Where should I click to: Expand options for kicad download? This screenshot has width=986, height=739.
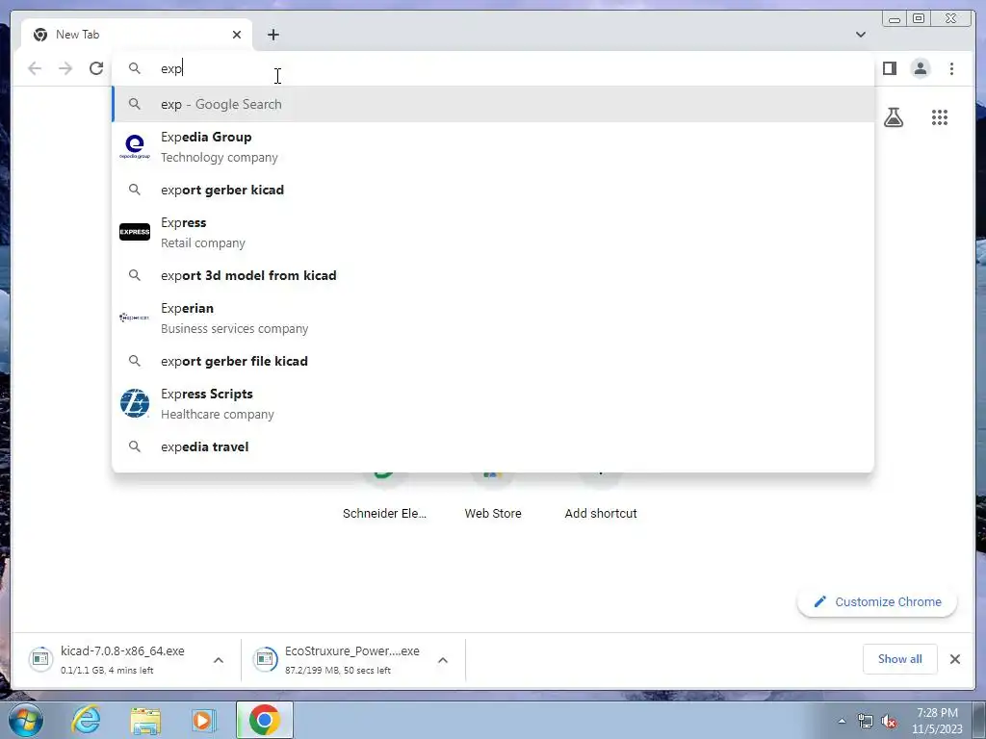tap(219, 660)
